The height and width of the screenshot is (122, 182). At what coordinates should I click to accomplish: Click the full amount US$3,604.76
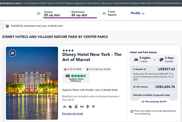165,87
